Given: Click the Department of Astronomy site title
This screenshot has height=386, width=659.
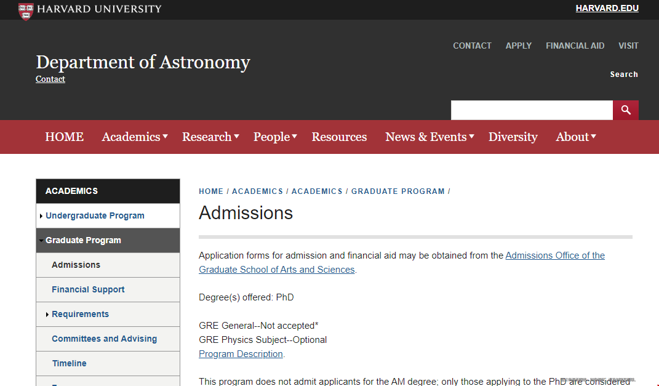Looking at the screenshot, I should tap(143, 62).
